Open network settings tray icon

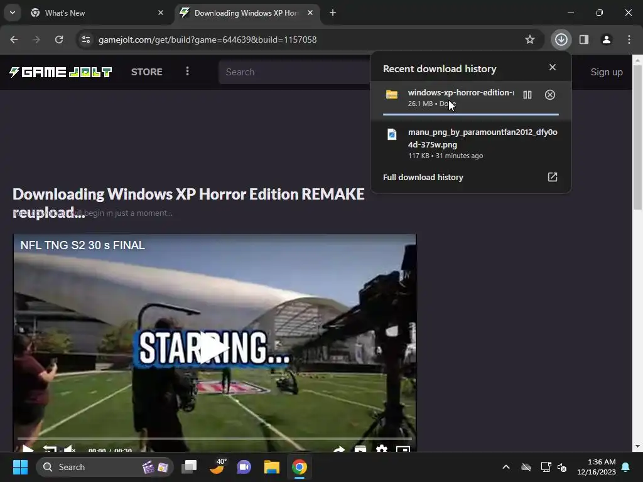(546, 467)
